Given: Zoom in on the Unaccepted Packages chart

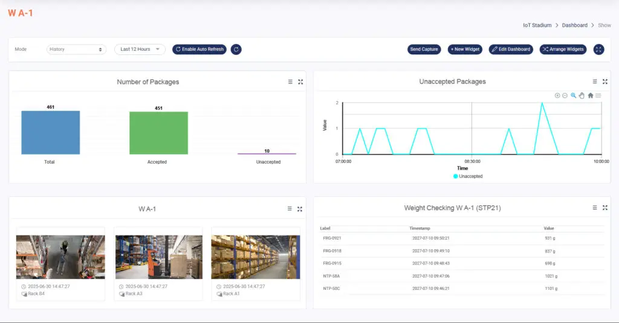Looking at the screenshot, I should coord(557,95).
